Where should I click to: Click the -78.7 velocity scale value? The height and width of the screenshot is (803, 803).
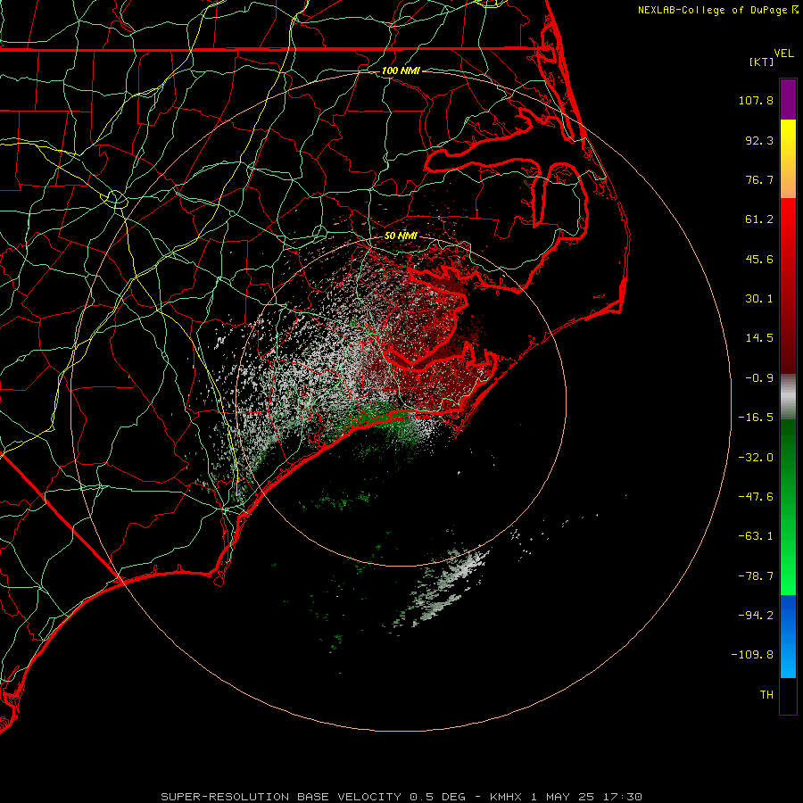[756, 576]
